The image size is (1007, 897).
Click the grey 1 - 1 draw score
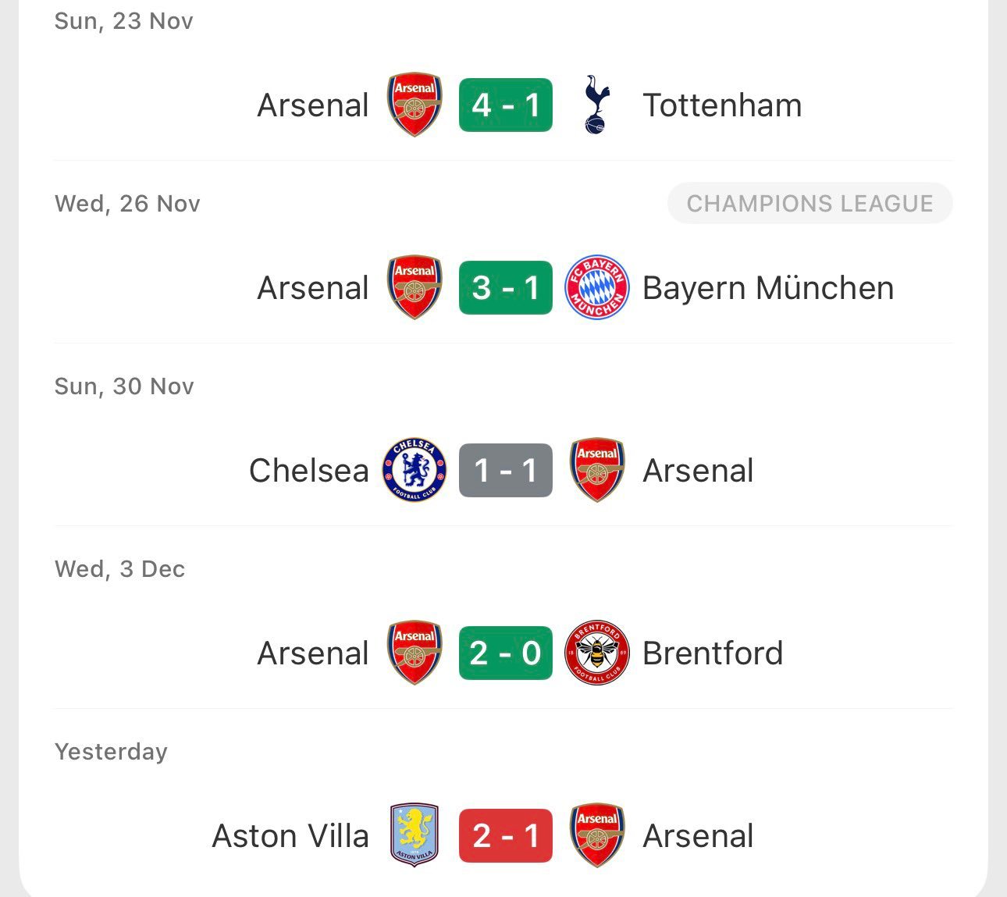point(506,470)
